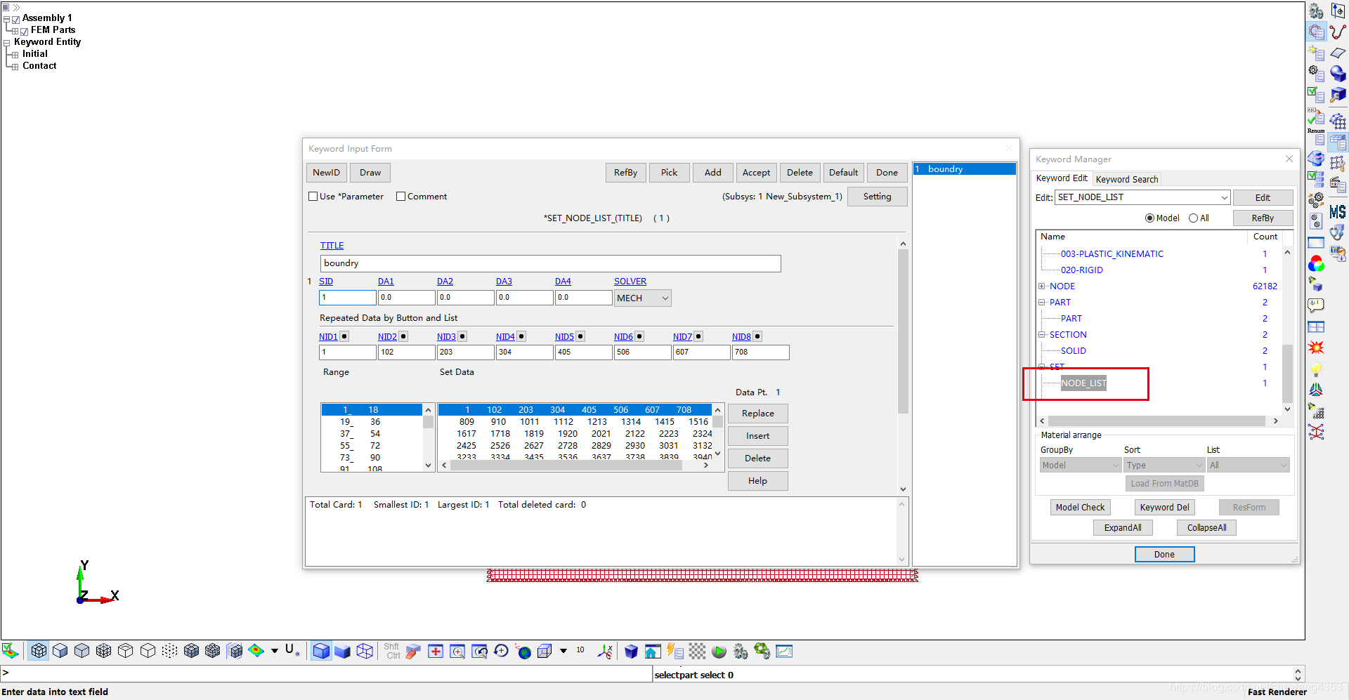Viewport: 1349px width, 700px height.
Task: Open the home view icon
Action: (653, 651)
